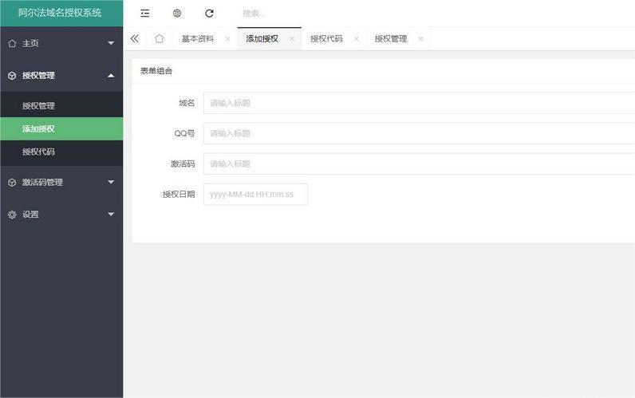Open the globe website icon in header

pos(177,13)
